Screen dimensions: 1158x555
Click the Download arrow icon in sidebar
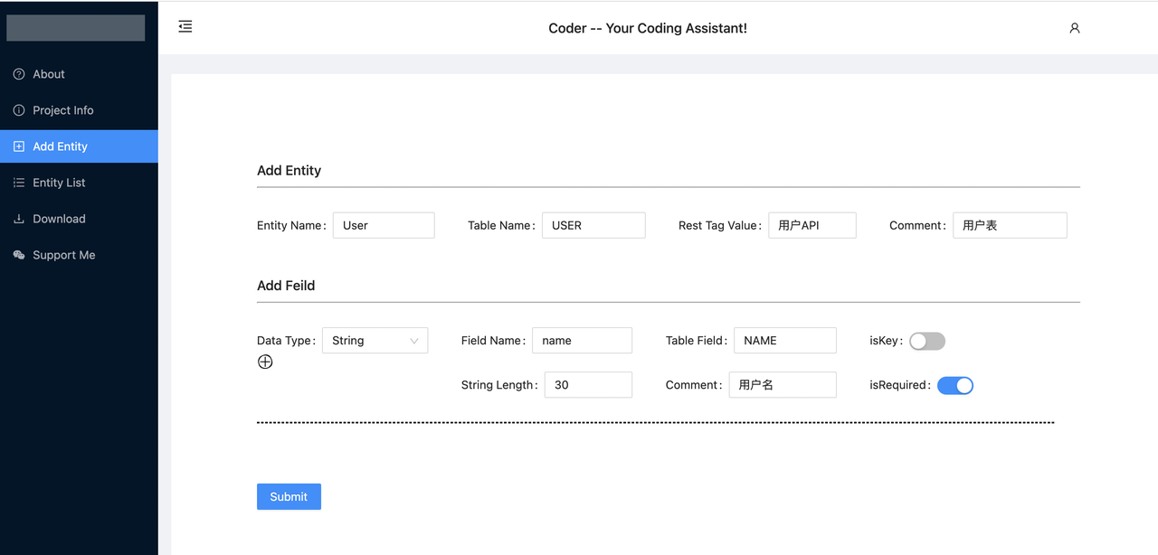coord(18,218)
